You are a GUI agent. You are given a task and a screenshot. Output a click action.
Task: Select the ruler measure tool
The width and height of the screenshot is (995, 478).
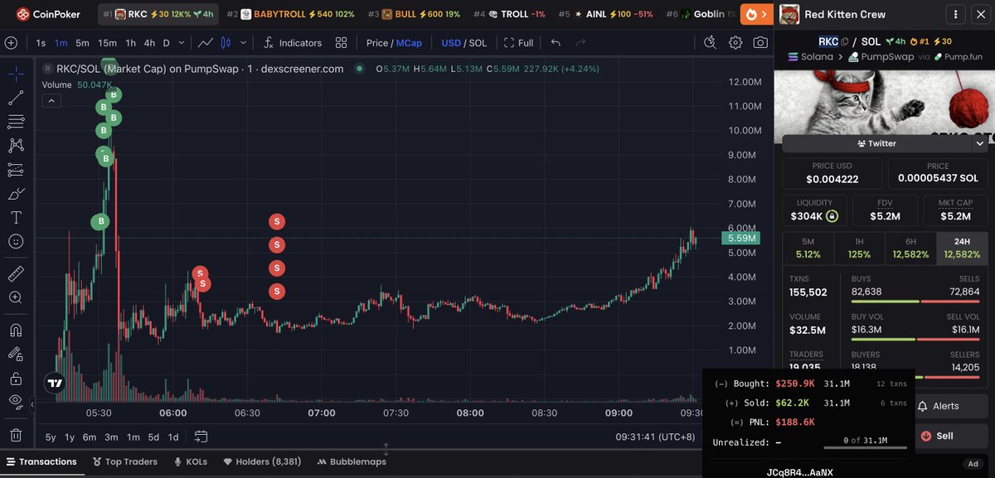[16, 273]
